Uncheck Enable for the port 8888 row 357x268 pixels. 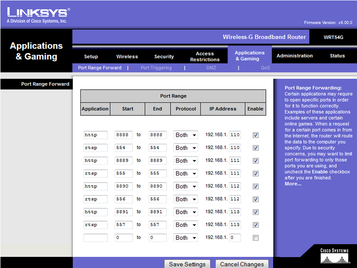256,135
